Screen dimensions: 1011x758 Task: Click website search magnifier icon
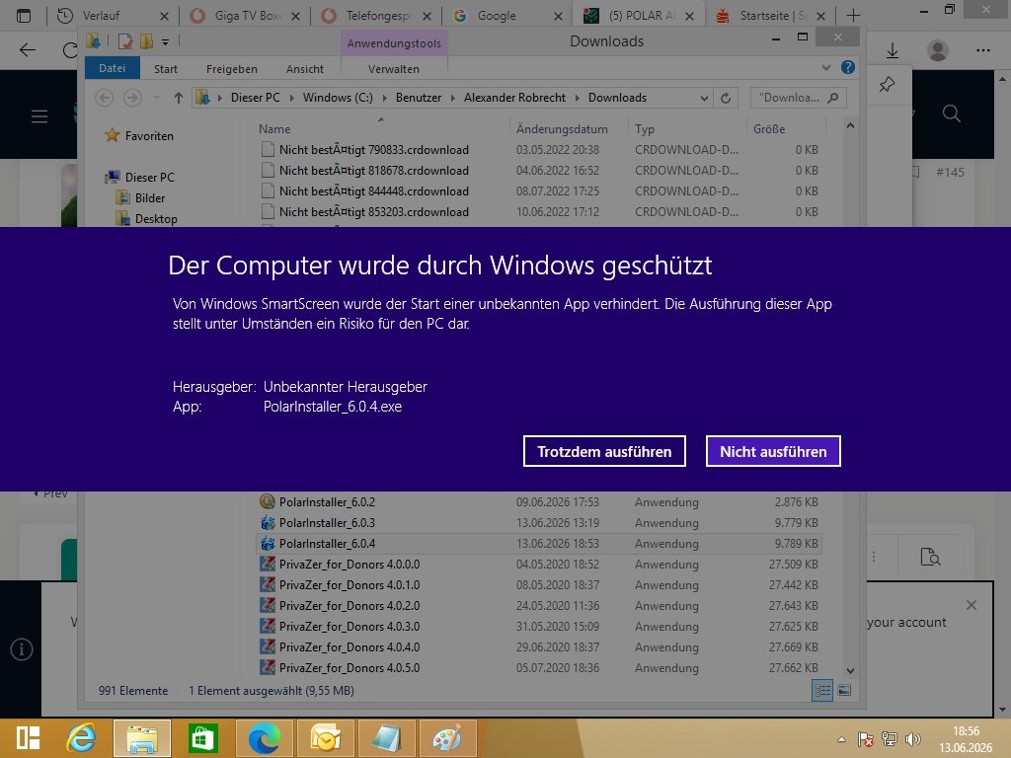point(951,114)
